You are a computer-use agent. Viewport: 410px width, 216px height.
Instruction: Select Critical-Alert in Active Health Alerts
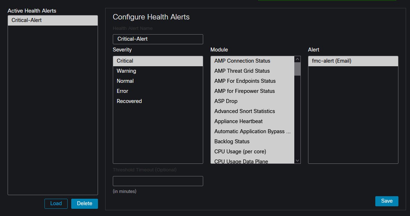pyautogui.click(x=52, y=21)
